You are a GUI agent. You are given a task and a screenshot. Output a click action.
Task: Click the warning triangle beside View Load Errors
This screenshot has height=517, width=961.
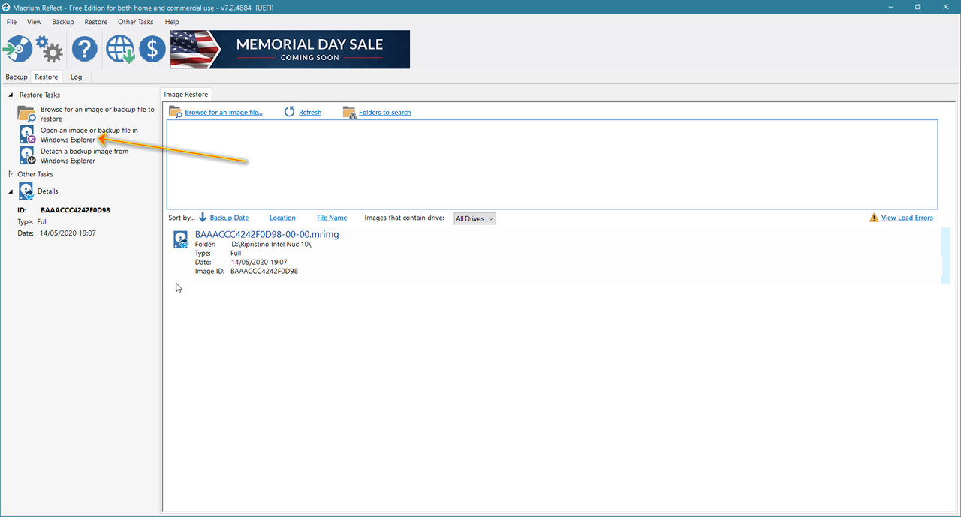coord(874,218)
